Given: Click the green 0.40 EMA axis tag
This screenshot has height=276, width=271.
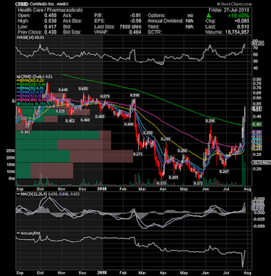Looking at the screenshot, I should pos(257,124).
